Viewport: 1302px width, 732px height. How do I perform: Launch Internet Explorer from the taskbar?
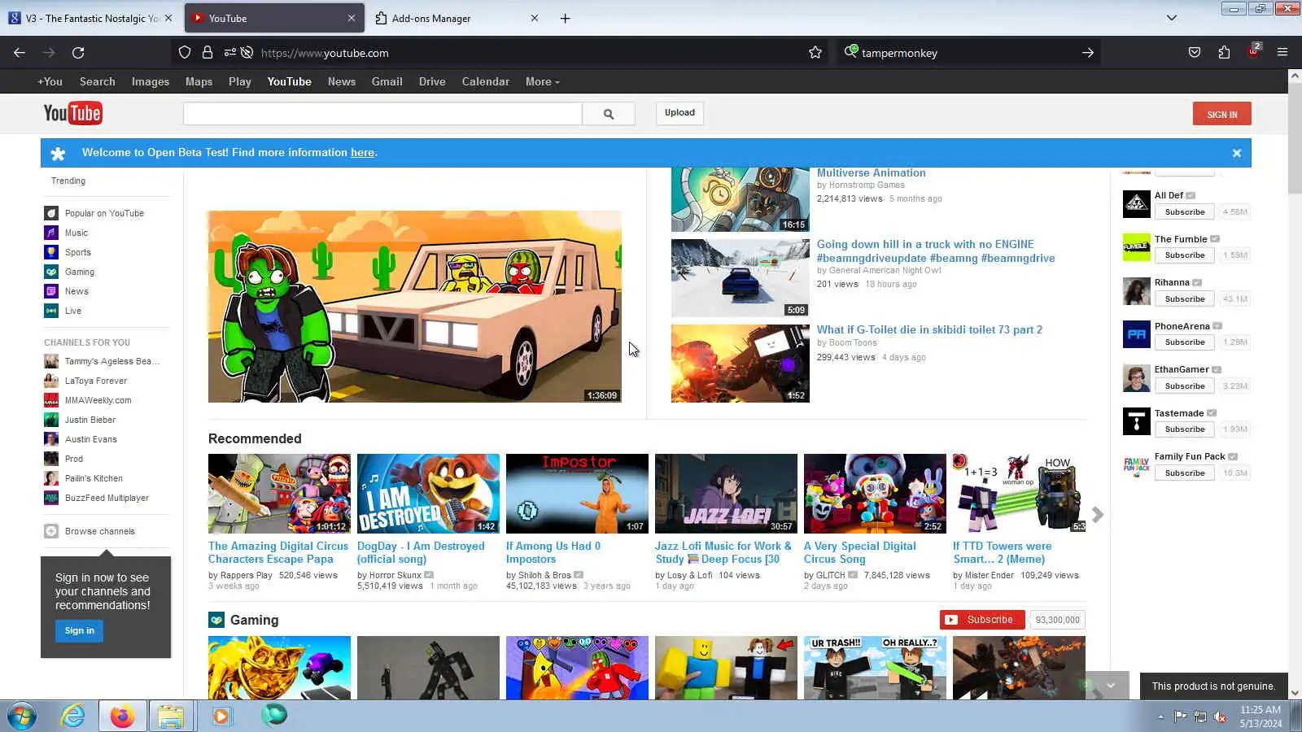73,717
